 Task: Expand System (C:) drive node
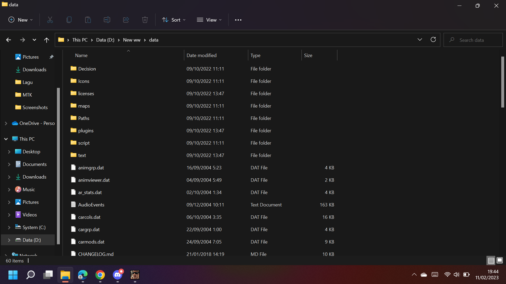[x=9, y=228]
